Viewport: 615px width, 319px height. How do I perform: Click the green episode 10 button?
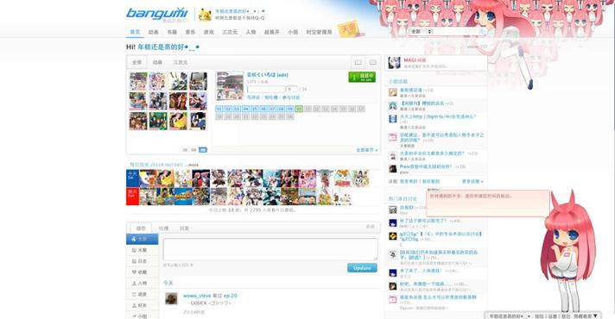tap(299, 109)
